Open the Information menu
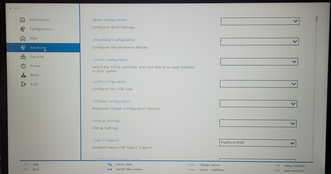 (39, 20)
